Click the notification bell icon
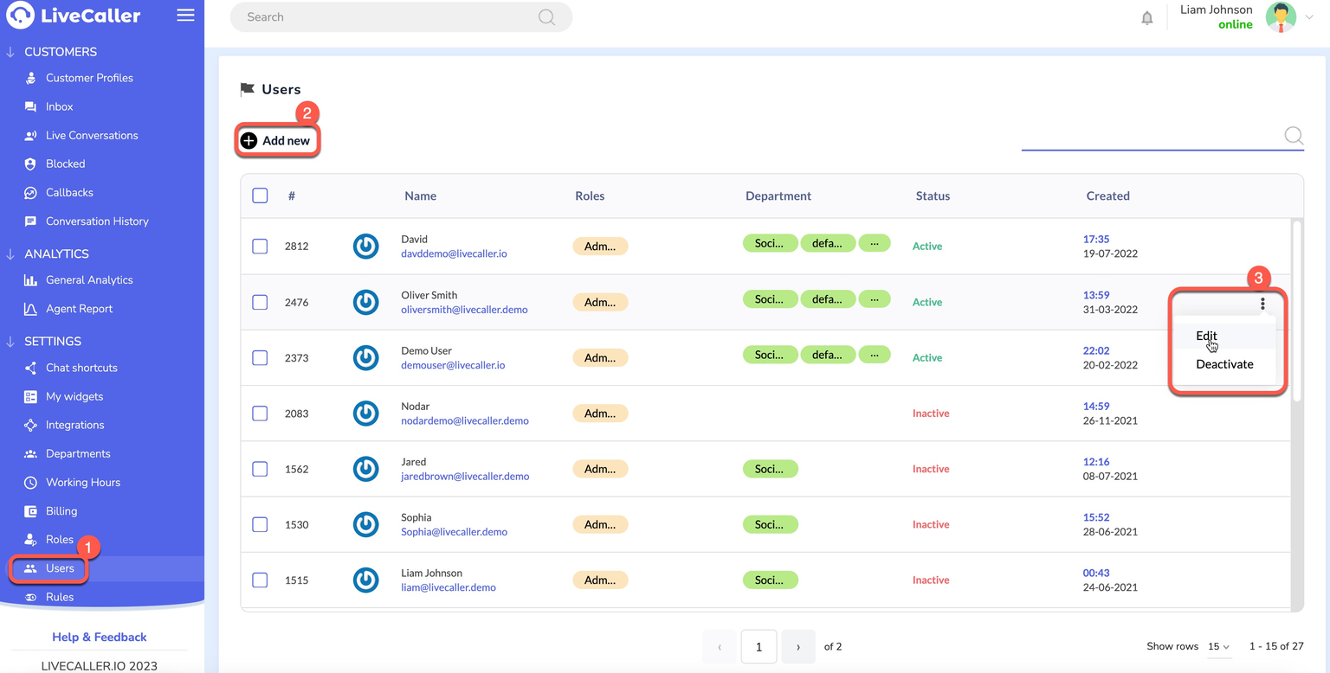The height and width of the screenshot is (673, 1330). (1147, 18)
